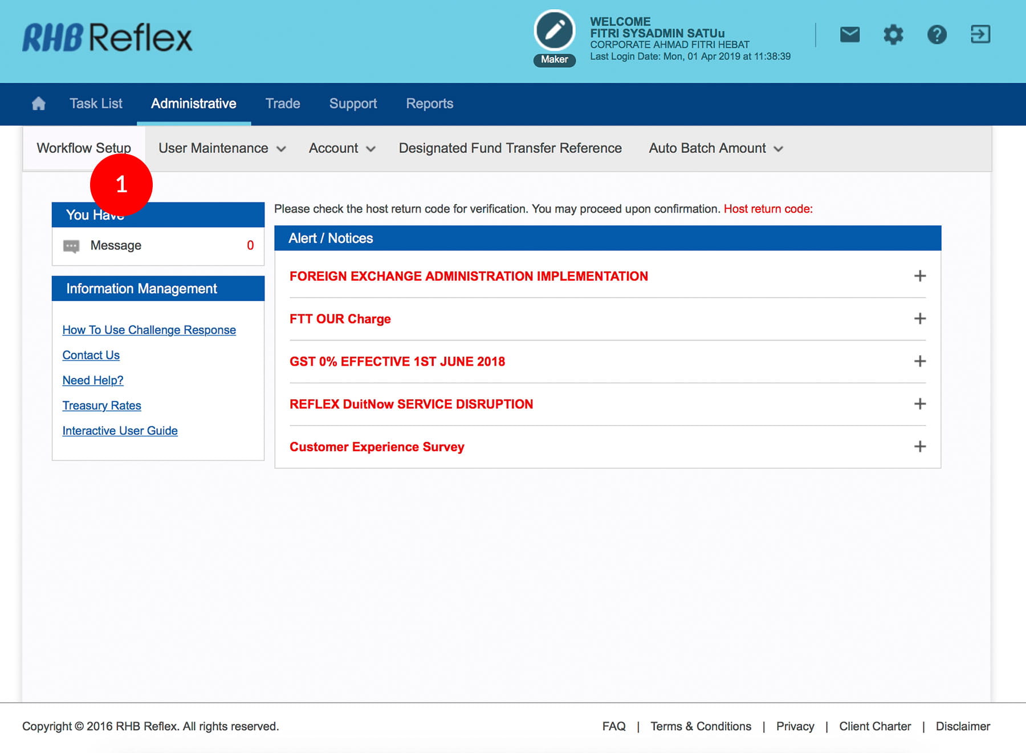Open the mail envelope icon in header
The width and height of the screenshot is (1026, 753).
pyautogui.click(x=849, y=35)
